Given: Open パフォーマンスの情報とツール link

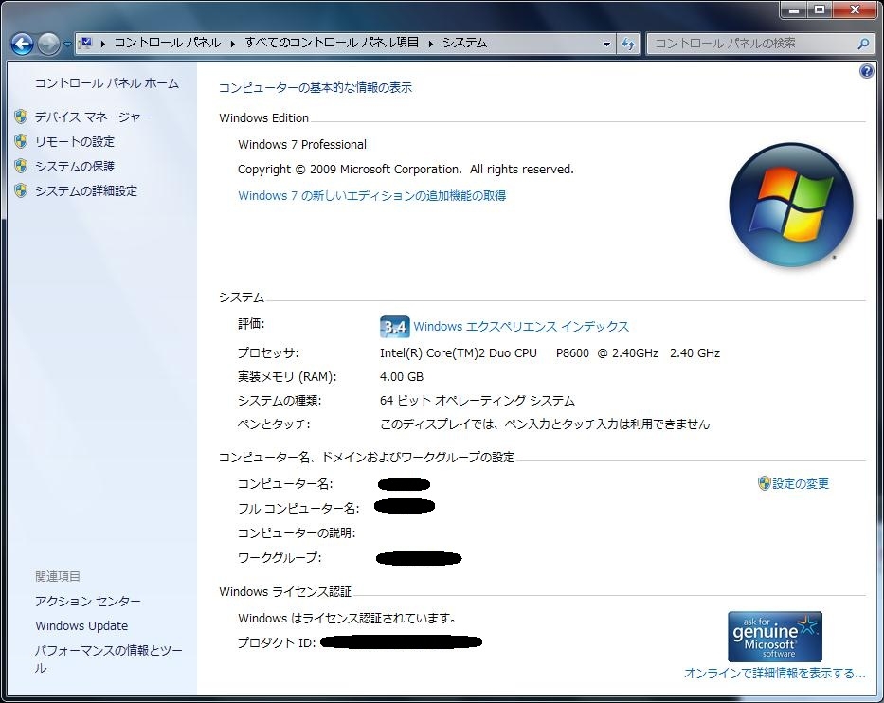Looking at the screenshot, I should (108, 659).
